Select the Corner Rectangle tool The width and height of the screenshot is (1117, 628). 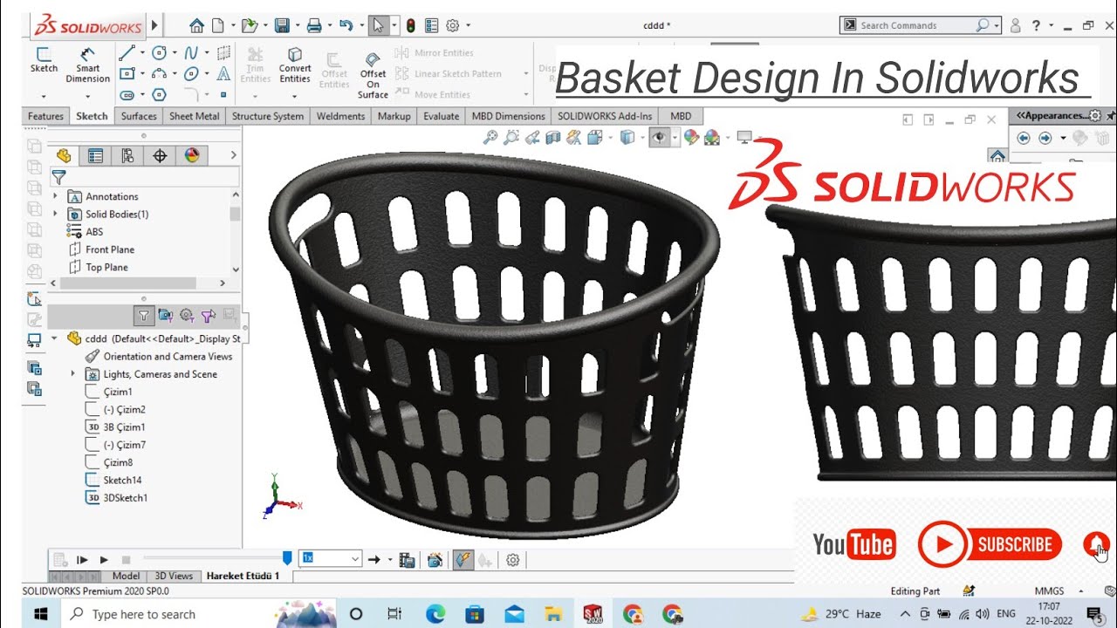coord(127,73)
